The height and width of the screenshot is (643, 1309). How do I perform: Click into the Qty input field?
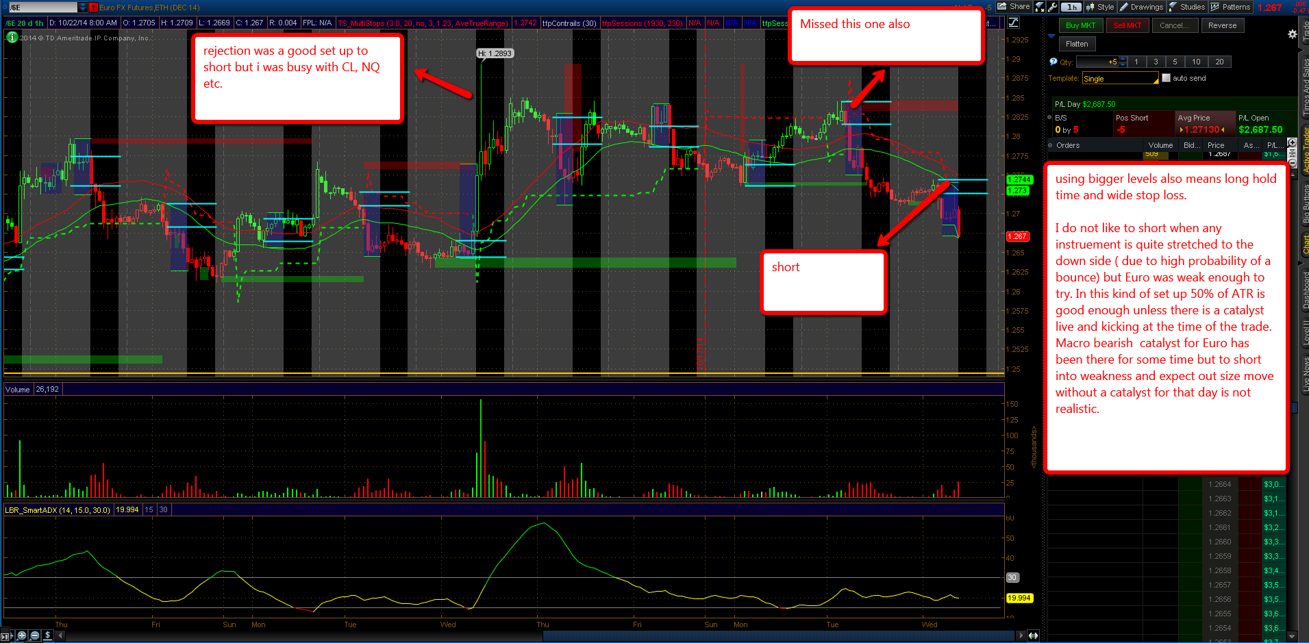click(x=1097, y=62)
